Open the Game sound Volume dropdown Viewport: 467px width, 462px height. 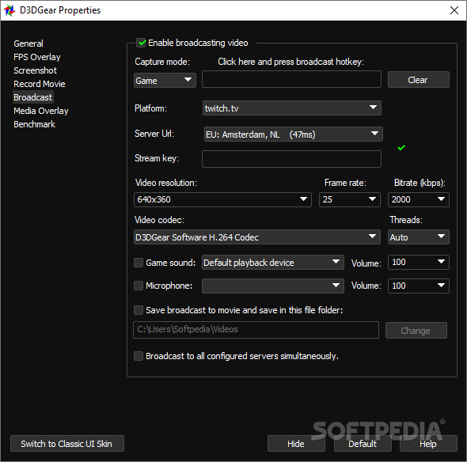tap(419, 263)
